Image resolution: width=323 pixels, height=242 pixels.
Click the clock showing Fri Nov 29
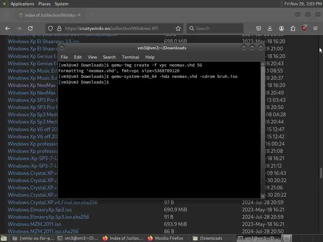coord(303,4)
